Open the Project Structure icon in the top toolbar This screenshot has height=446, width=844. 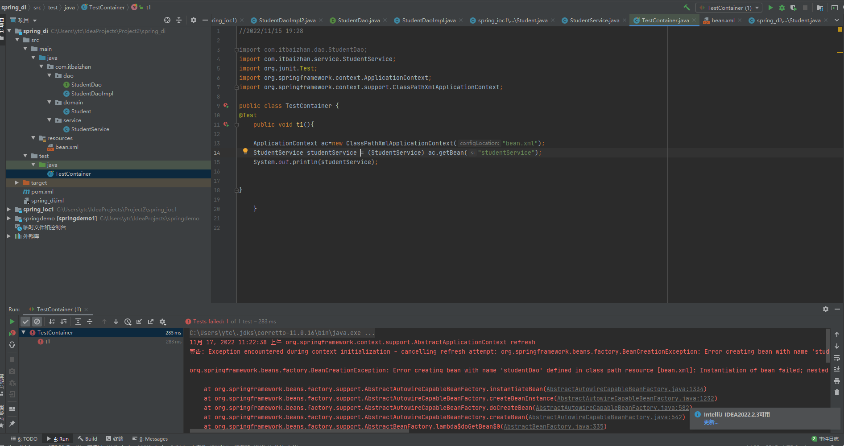point(820,8)
